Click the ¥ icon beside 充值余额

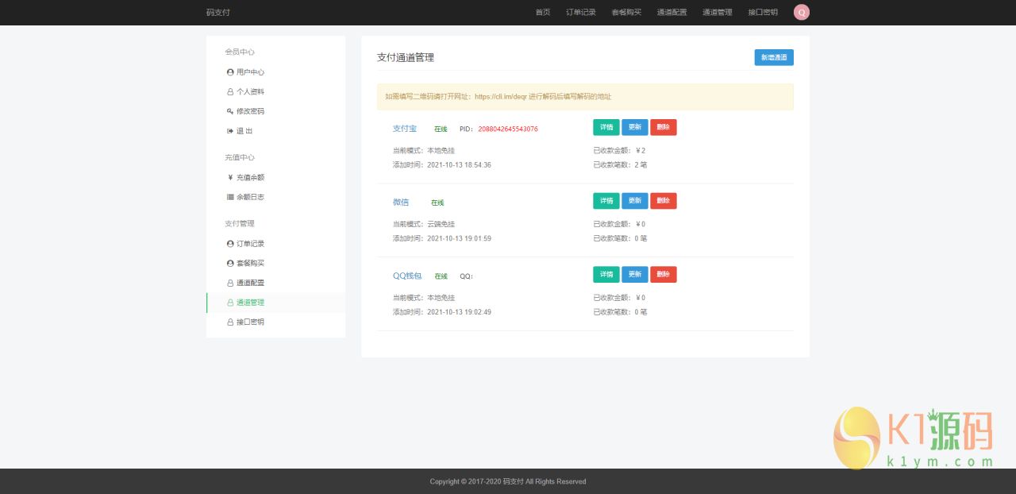coord(229,176)
